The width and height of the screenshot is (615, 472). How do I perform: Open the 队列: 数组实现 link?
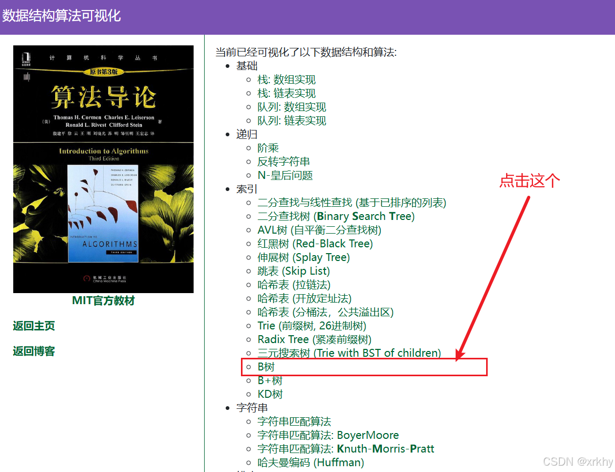click(x=292, y=107)
